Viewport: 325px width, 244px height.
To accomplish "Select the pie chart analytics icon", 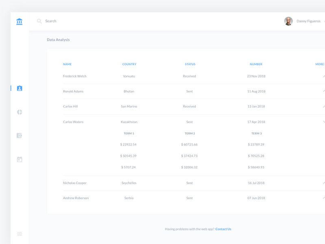I will 19,111.
